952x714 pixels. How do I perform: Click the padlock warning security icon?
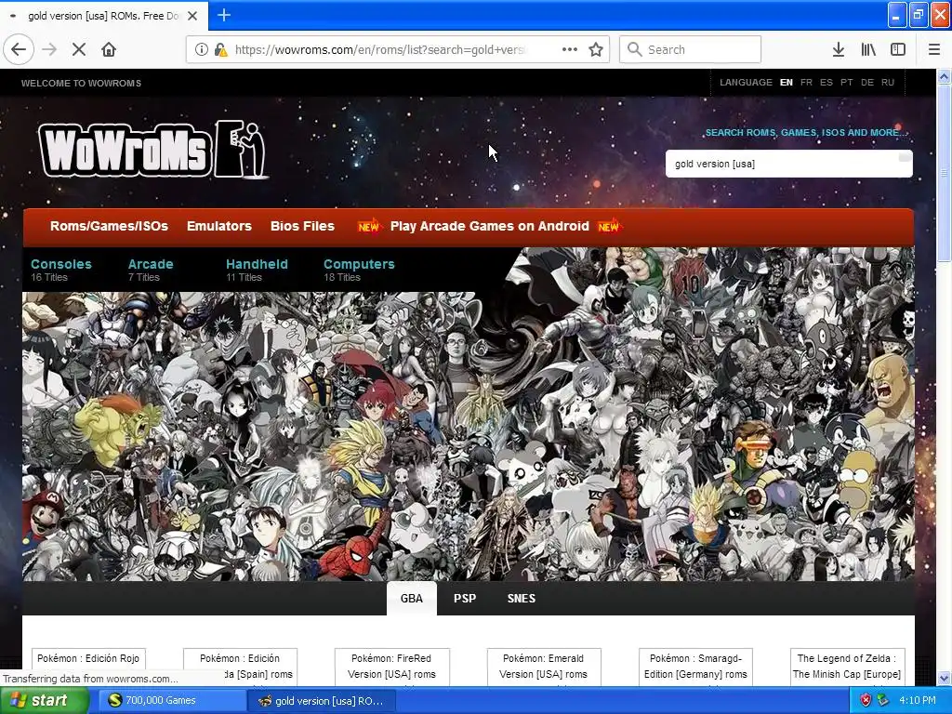click(x=221, y=49)
